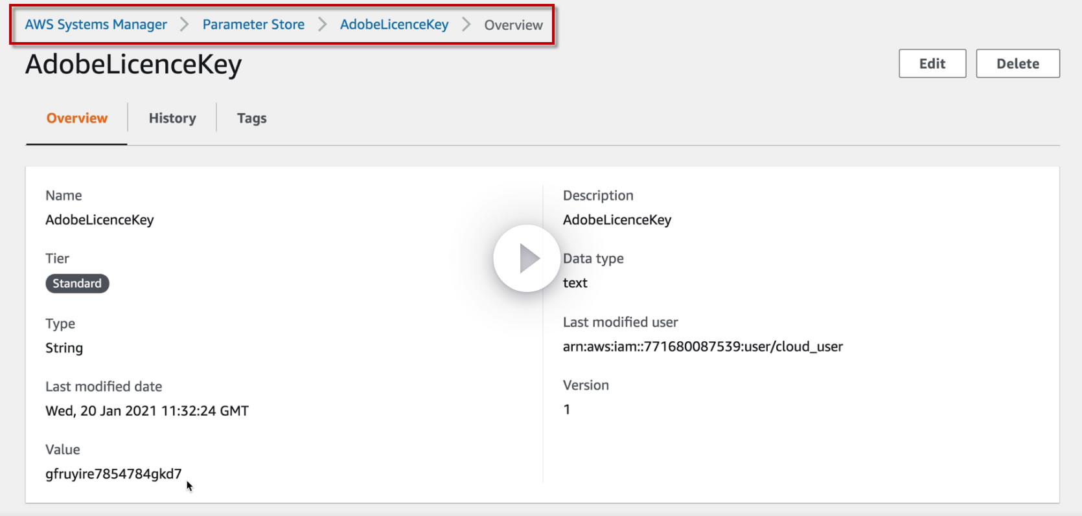
Task: Select the Overview tab
Action: [77, 118]
